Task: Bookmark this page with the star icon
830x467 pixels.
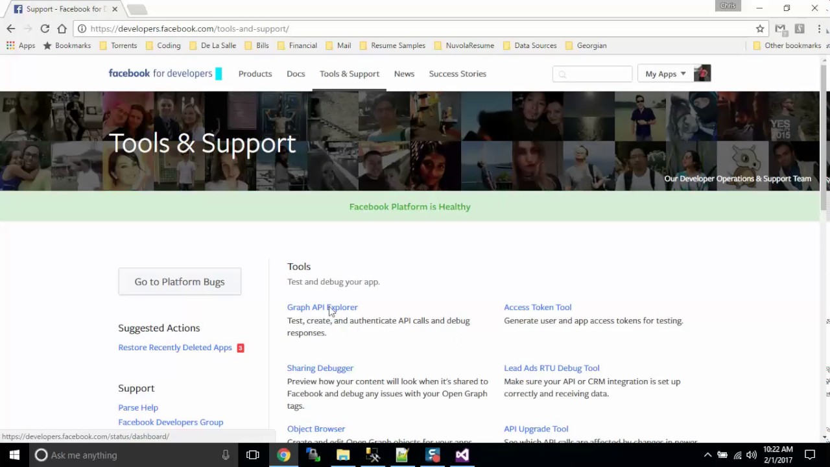Action: tap(760, 29)
